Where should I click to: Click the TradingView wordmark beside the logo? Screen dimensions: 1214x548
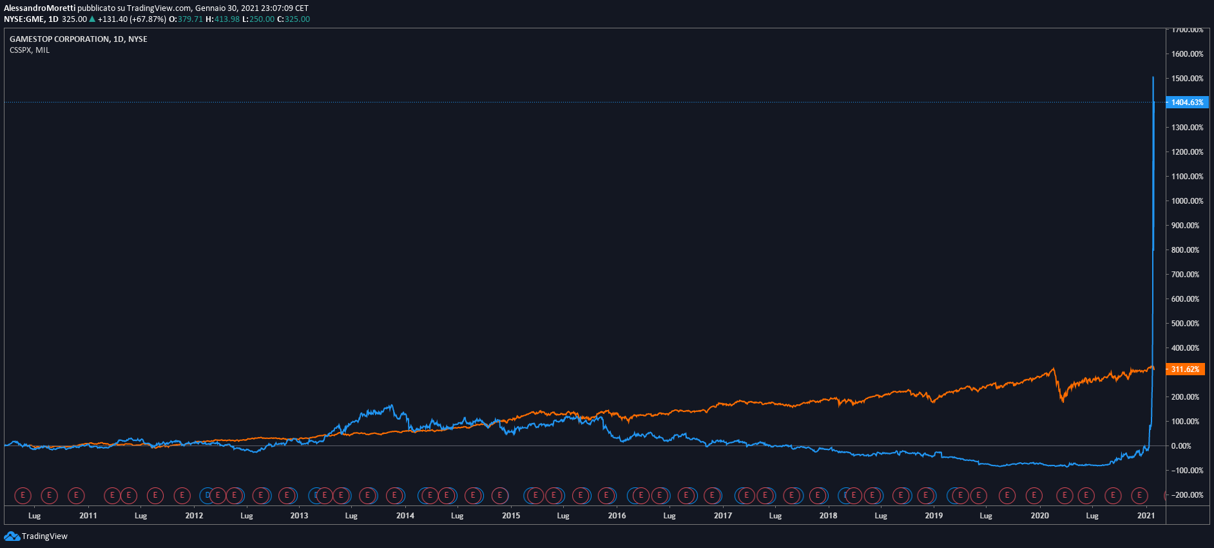(x=44, y=536)
